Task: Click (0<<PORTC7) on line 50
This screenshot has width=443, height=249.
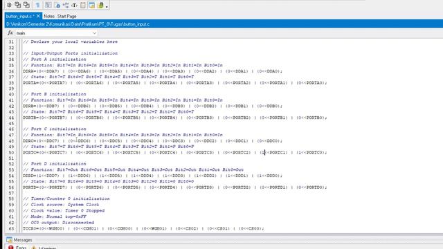Action: [53, 152]
